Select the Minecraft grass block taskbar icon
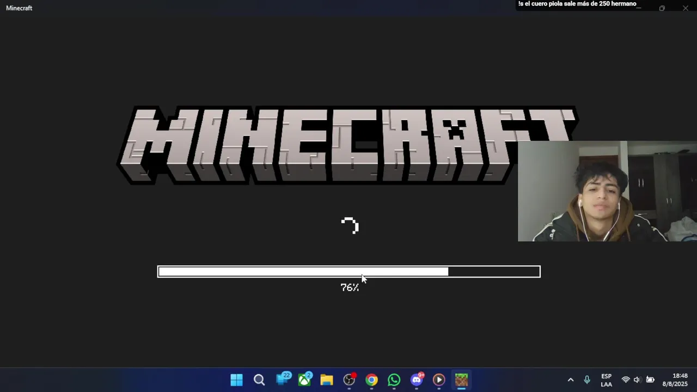Viewport: 697px width, 392px height. point(461,379)
